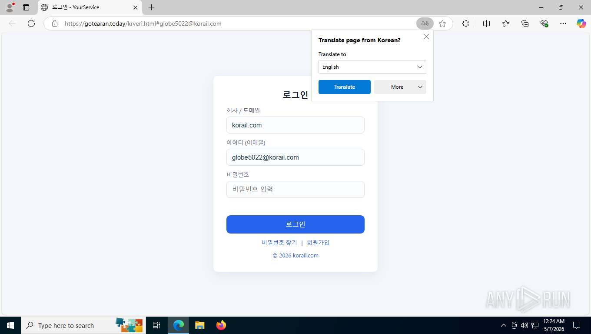Reload the page with the refresh icon
591x334 pixels.
(31, 23)
